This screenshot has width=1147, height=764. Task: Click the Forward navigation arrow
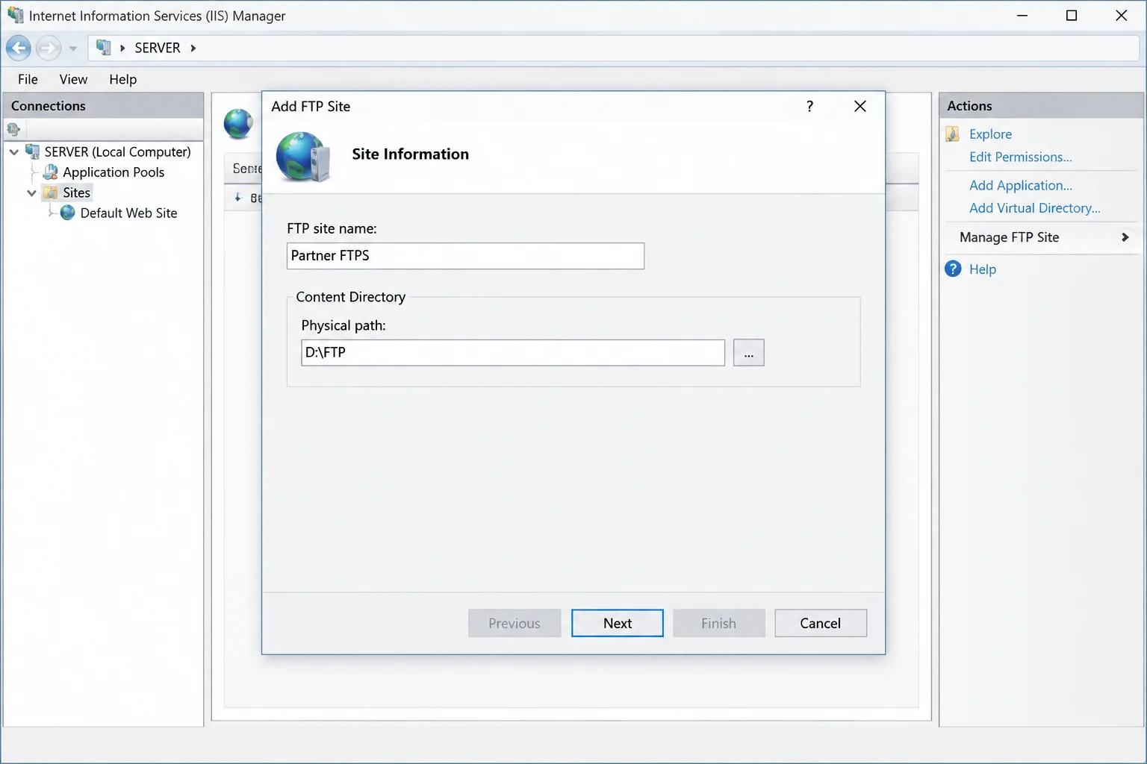pos(49,48)
